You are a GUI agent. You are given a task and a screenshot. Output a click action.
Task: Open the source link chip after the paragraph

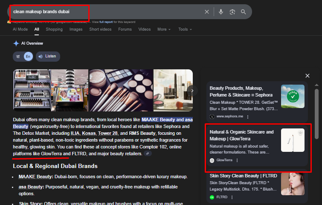click(x=148, y=154)
